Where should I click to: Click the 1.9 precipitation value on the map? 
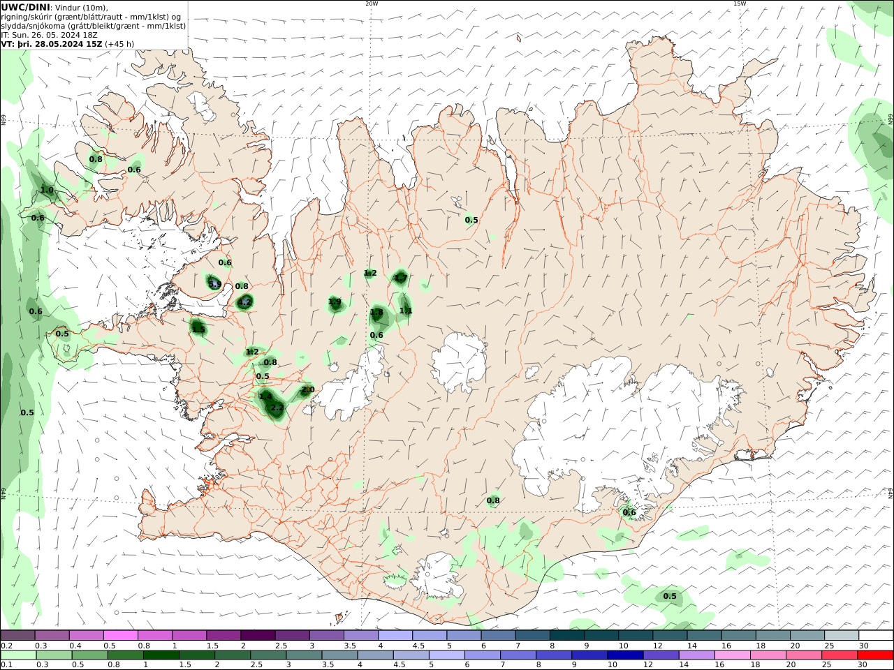tap(335, 302)
